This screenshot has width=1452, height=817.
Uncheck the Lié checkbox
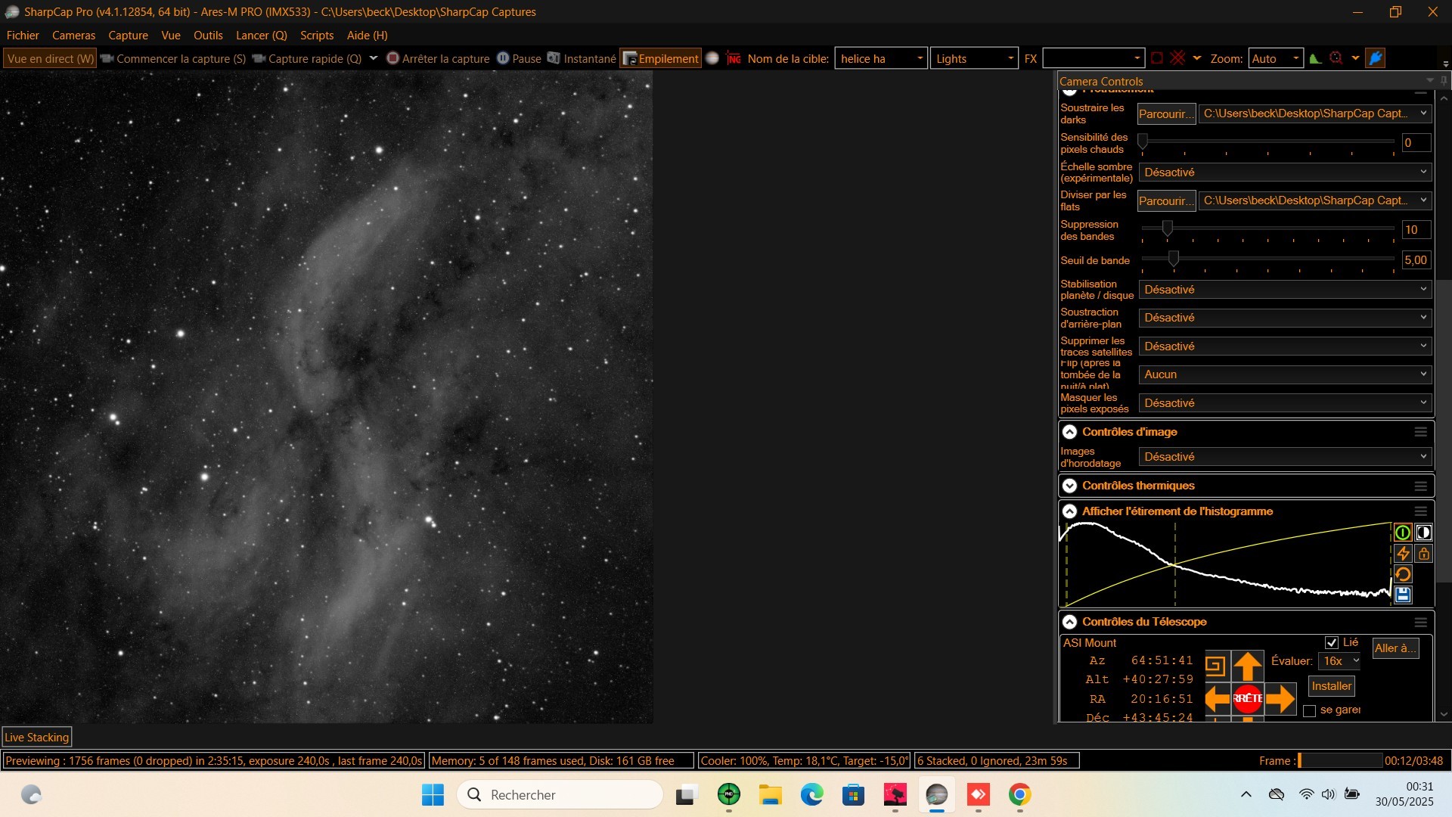[x=1332, y=642]
